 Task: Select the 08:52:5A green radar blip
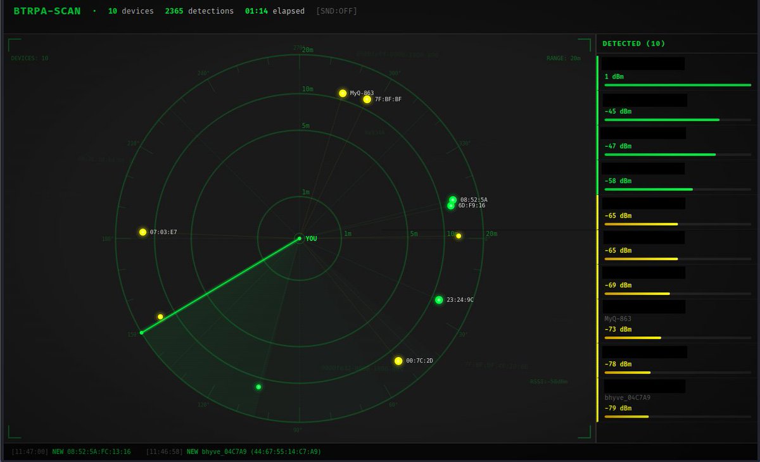[453, 199]
